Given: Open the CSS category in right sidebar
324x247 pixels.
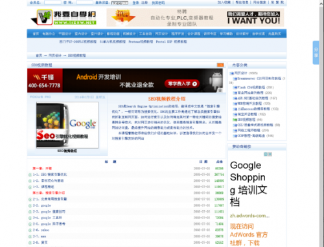Looking at the screenshot, I should [255, 125].
